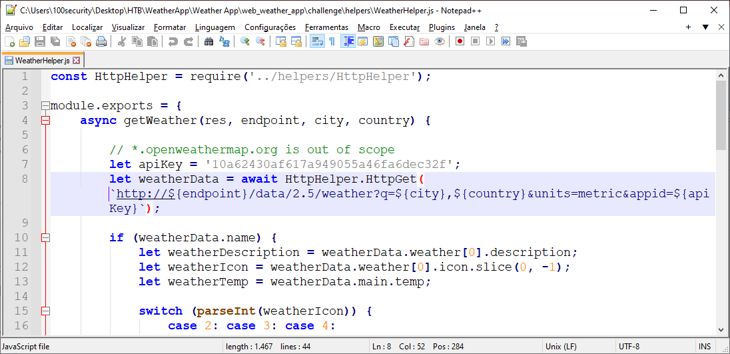Open the user-defined language dialog icon
The height and width of the screenshot is (354, 730).
point(362,41)
